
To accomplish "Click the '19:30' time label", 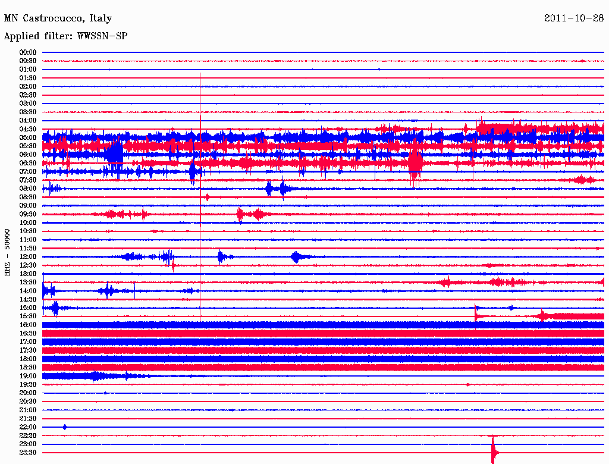I will coord(28,384).
